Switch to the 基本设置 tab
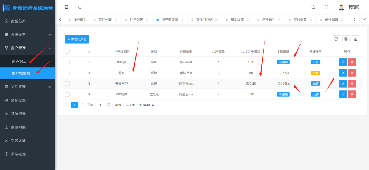This screenshot has width=369, height=170. pos(237,19)
